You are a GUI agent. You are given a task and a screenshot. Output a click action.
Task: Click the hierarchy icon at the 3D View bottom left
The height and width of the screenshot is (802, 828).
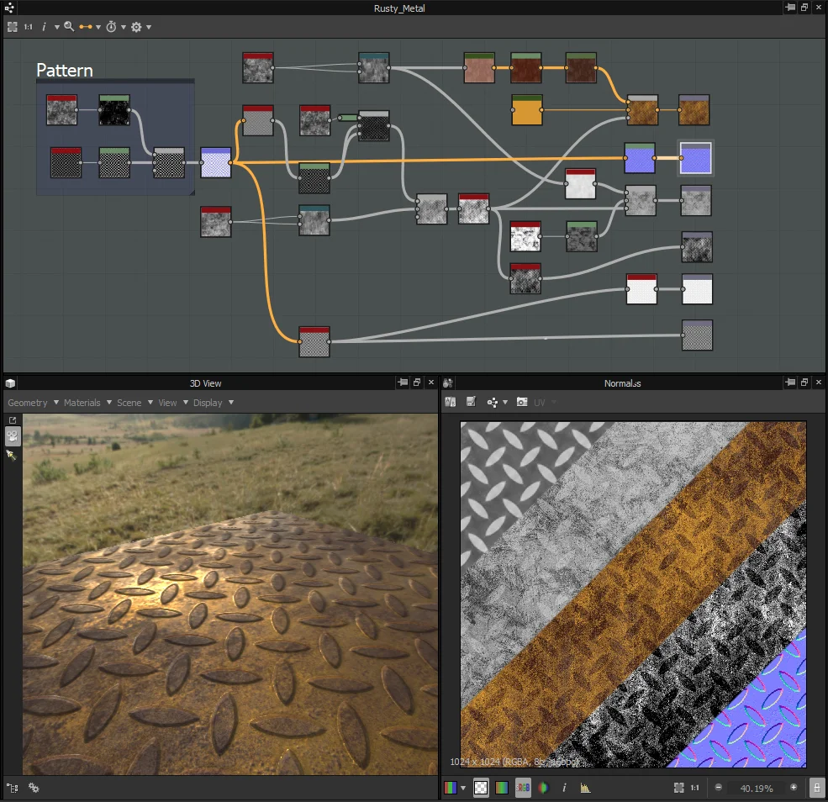tap(12, 788)
